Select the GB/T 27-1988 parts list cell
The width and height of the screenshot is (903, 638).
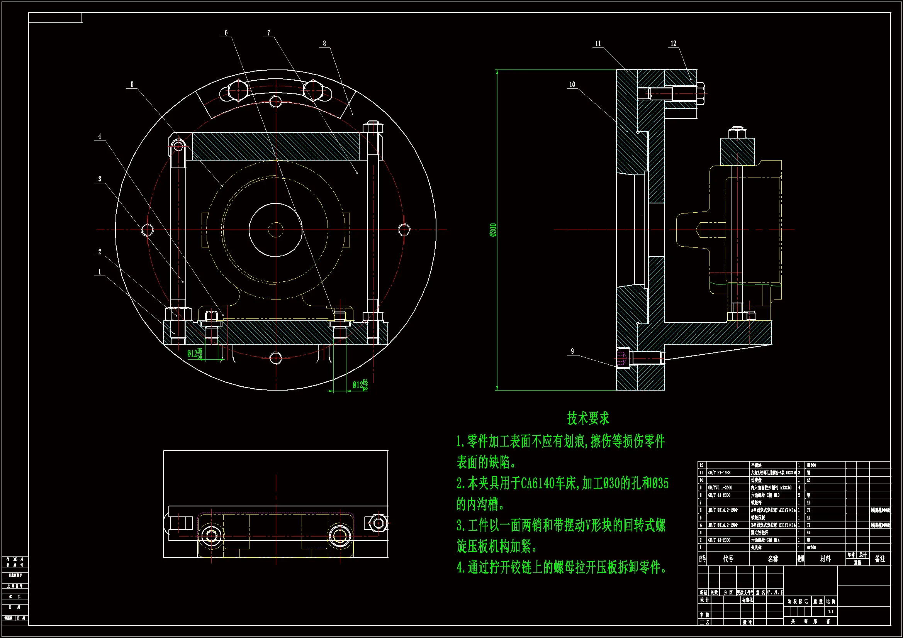click(719, 473)
